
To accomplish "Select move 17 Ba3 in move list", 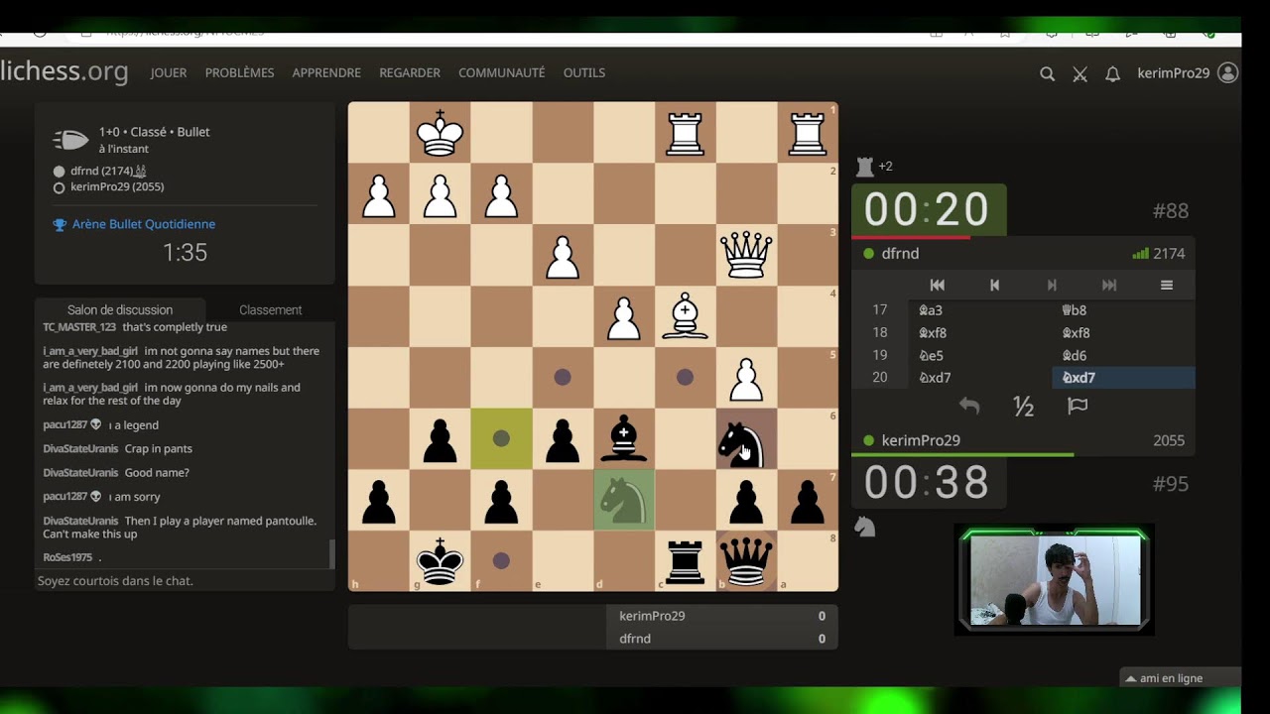I will [980, 310].
